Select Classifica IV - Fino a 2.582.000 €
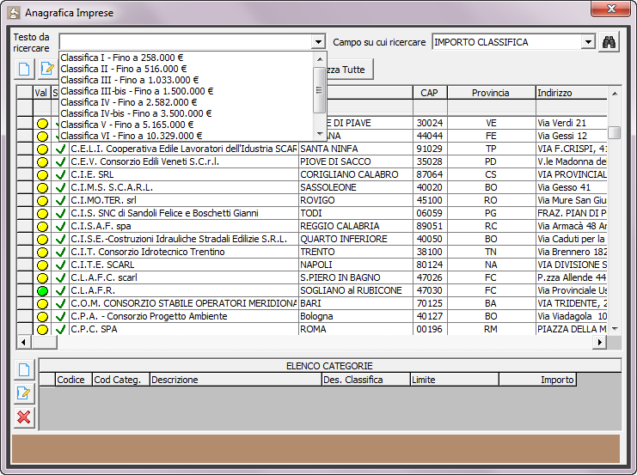 [187, 102]
